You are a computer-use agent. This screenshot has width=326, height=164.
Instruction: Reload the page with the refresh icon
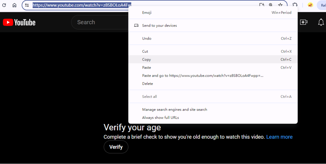(4, 5)
